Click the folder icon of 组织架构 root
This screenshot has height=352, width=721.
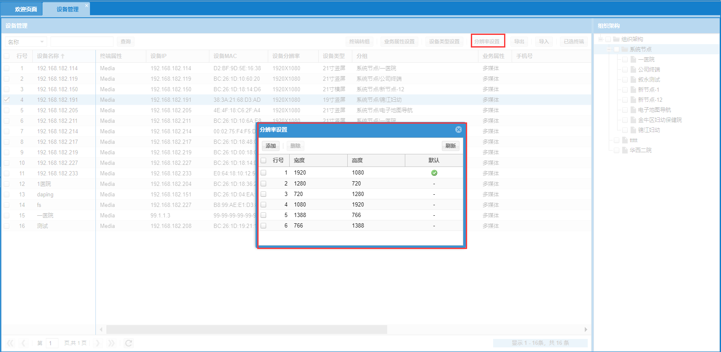coord(616,39)
